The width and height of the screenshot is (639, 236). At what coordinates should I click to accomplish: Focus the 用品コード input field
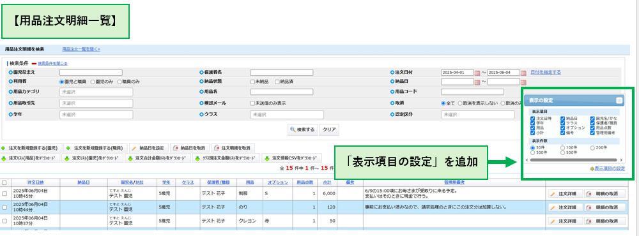(x=472, y=92)
